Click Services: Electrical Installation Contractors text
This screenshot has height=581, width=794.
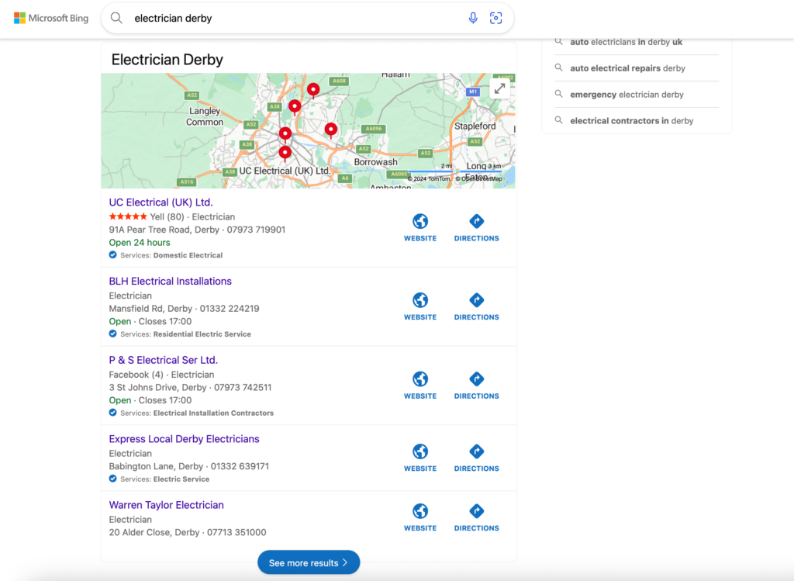(197, 413)
